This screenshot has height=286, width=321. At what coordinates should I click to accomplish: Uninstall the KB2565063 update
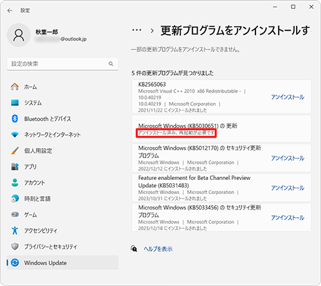click(288, 97)
